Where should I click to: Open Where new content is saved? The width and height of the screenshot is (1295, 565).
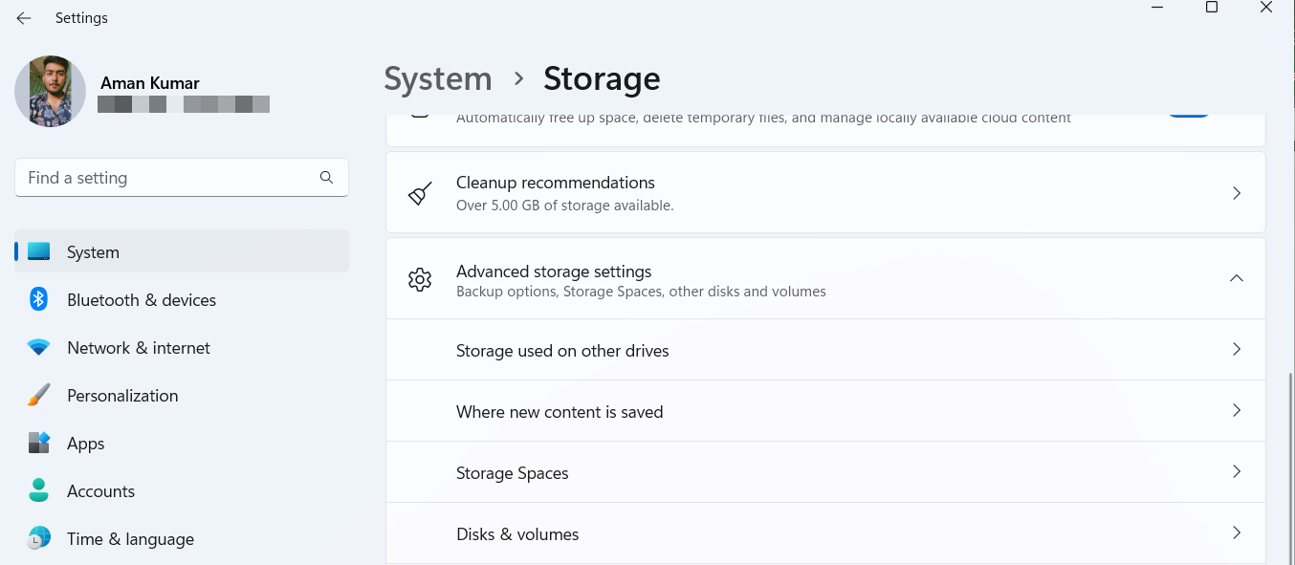pyautogui.click(x=1236, y=411)
